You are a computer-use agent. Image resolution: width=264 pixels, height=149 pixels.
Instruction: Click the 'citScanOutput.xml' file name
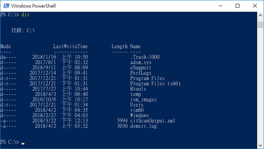click(x=153, y=121)
